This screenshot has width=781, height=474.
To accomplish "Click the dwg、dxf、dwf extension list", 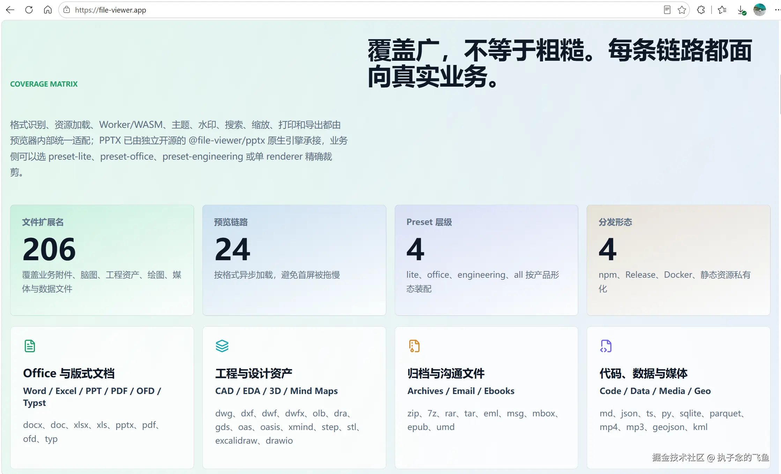I will [288, 427].
